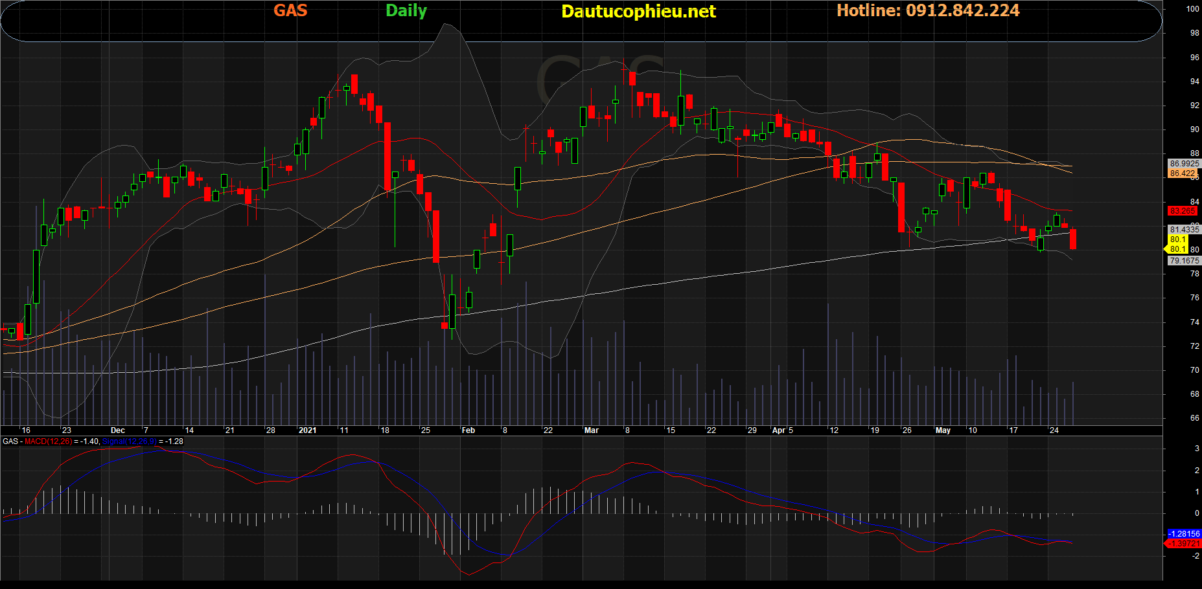Image resolution: width=1202 pixels, height=589 pixels.
Task: Click the Apr month label on time axis
Action: point(779,430)
